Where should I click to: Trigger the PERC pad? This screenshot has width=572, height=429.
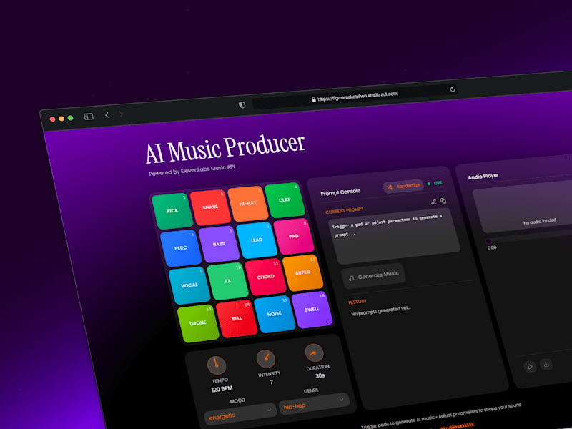181,248
